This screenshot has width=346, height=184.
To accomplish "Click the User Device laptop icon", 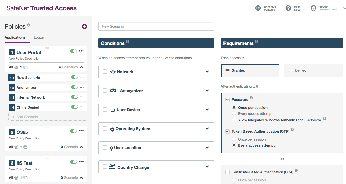I will [x=113, y=110].
